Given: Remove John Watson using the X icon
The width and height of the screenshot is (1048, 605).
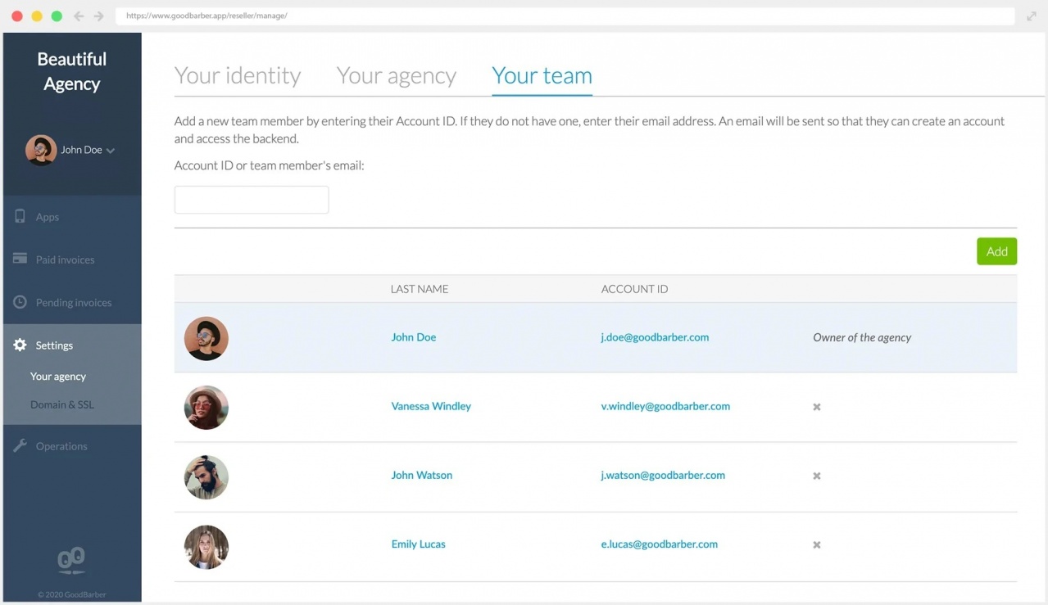Looking at the screenshot, I should tap(816, 476).
